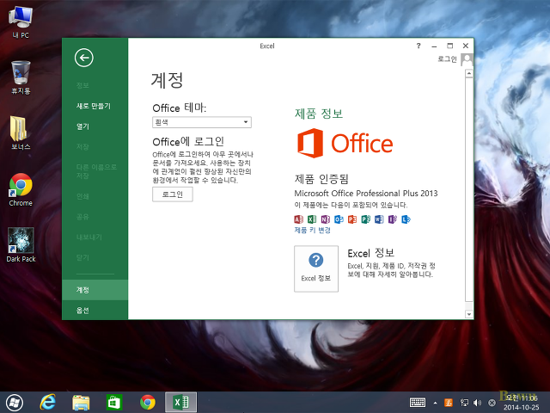Open the 휴지통 recycle bin icon

click(x=21, y=77)
